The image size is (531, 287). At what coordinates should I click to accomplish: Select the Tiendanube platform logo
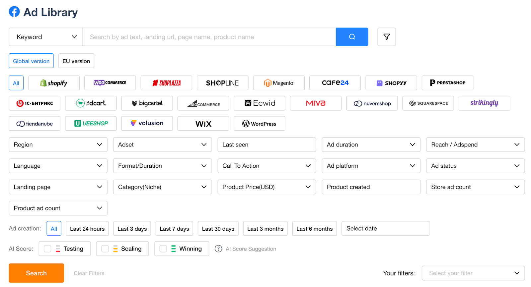tap(35, 123)
